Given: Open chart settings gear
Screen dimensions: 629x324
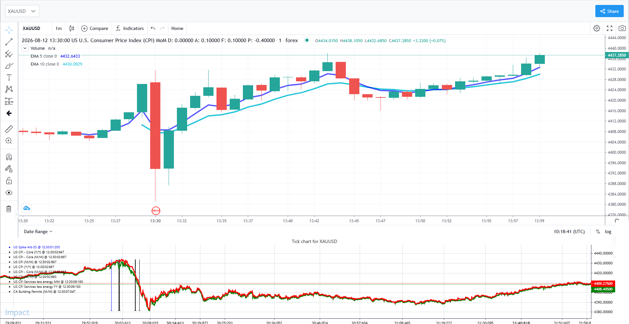Looking at the screenshot, I should 597,28.
